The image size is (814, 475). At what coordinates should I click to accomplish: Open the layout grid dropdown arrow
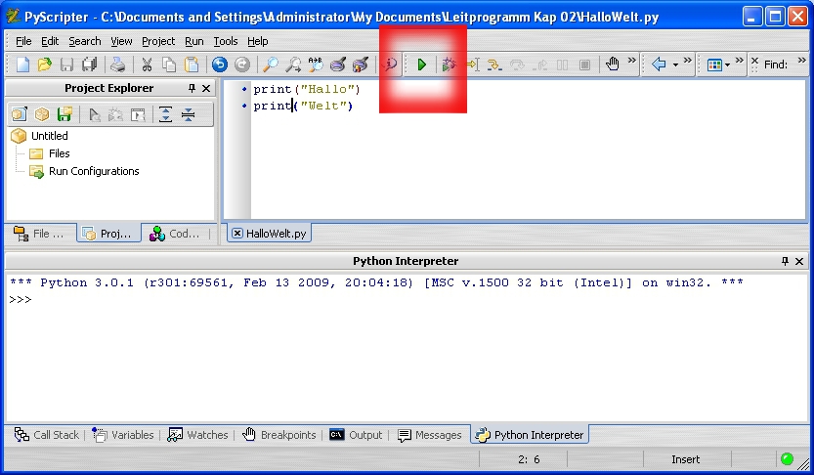coord(730,65)
